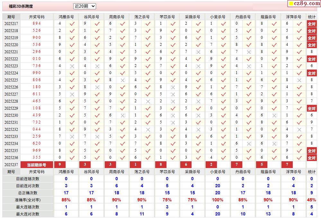The height and width of the screenshot is (219, 321).
Task: Click the red 2 box under 小旻杀号 in row 2025237
Action: 211,164
